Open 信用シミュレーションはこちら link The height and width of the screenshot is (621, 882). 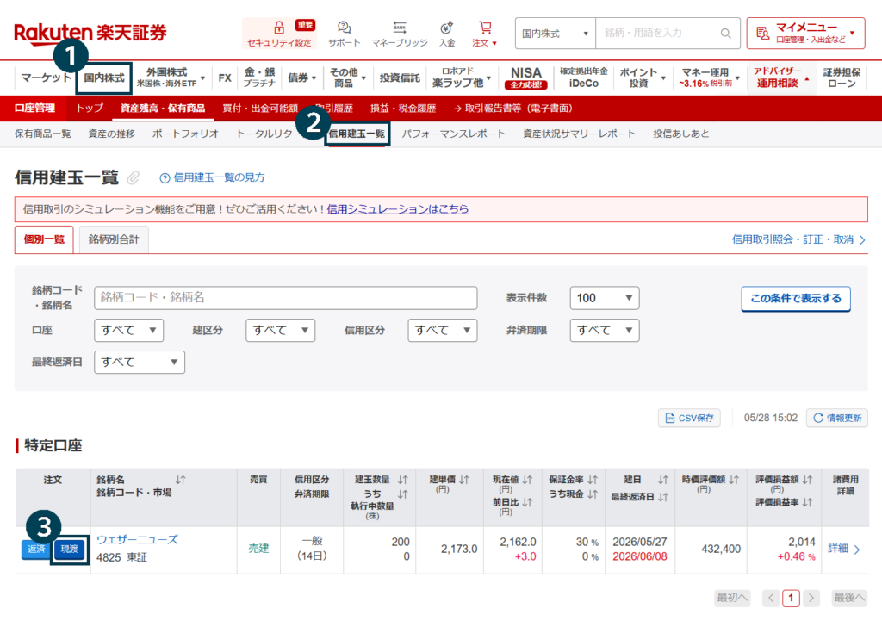(x=398, y=209)
